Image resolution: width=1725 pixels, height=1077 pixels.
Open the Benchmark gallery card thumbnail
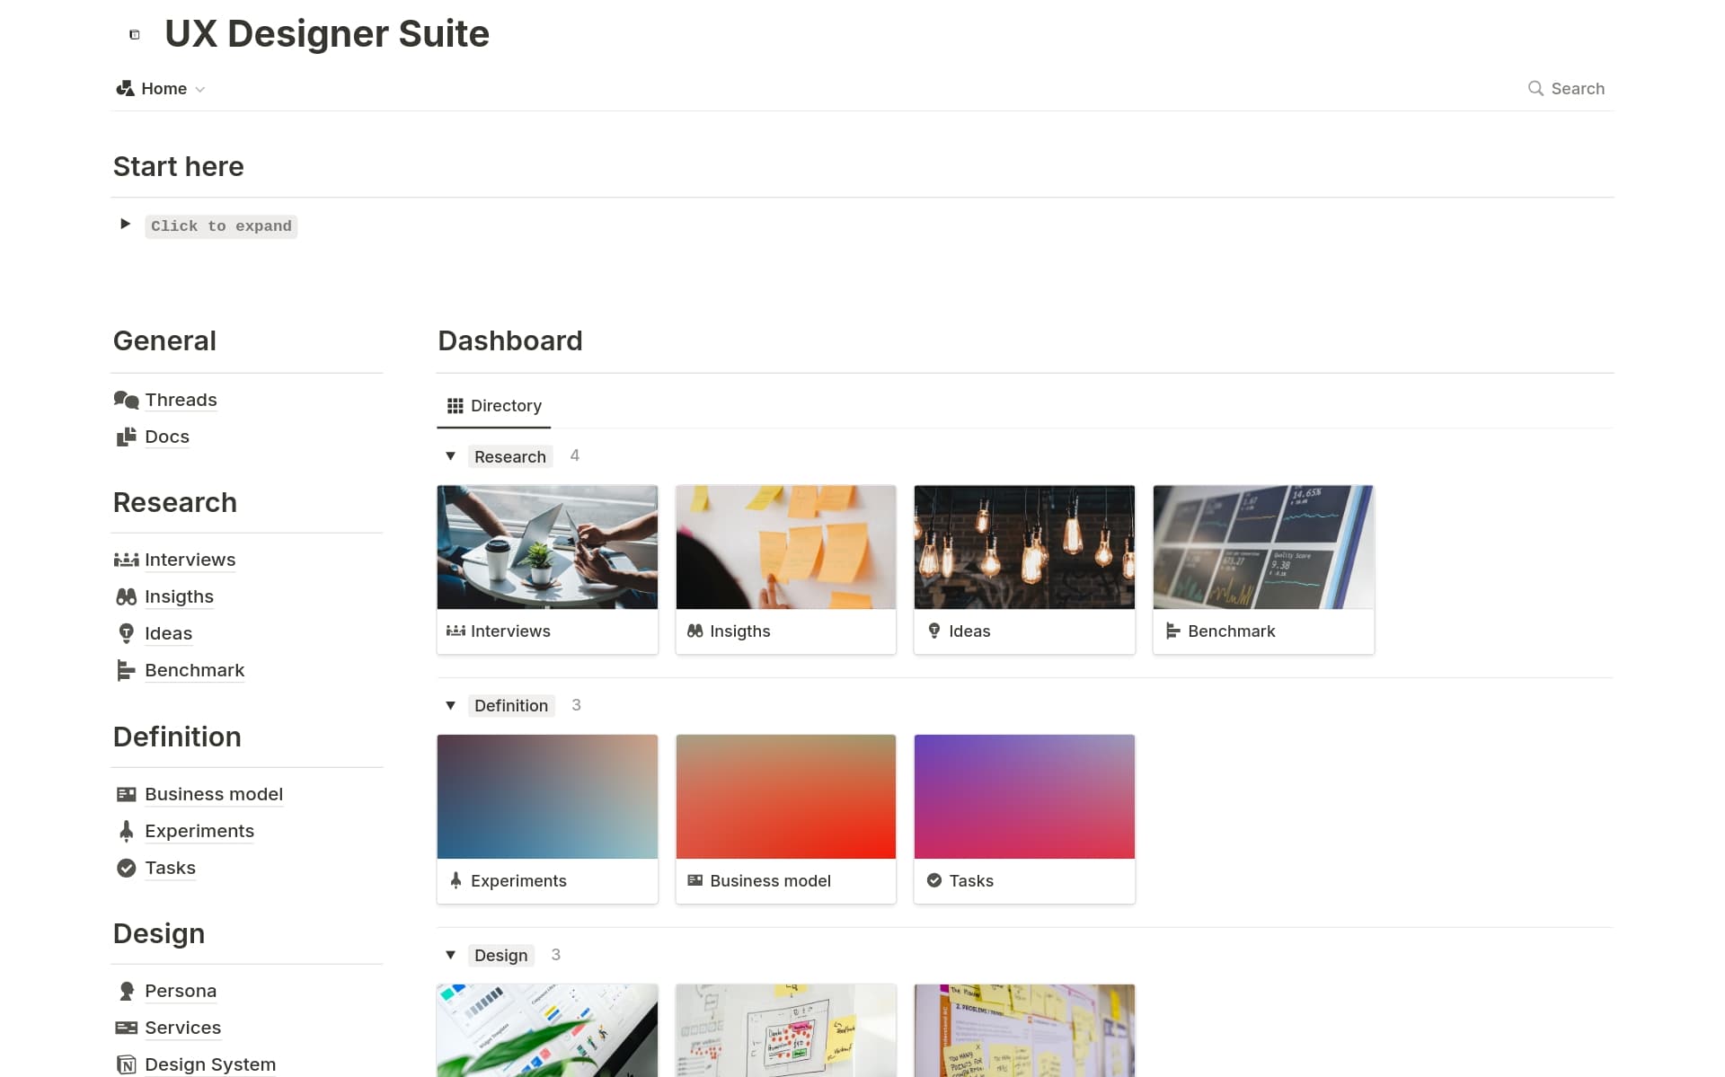click(1262, 547)
